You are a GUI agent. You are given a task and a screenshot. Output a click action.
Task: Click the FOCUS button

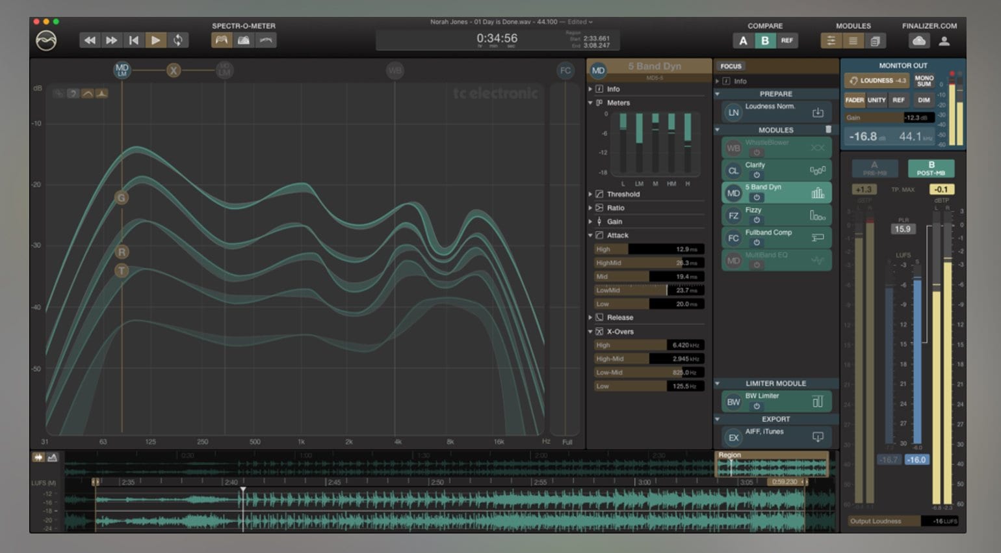pyautogui.click(x=731, y=66)
